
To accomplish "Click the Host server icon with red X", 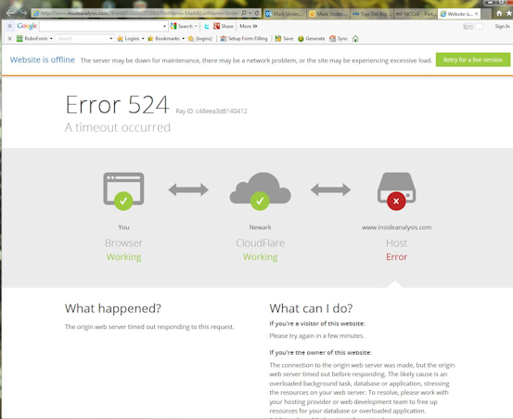I will pos(396,190).
